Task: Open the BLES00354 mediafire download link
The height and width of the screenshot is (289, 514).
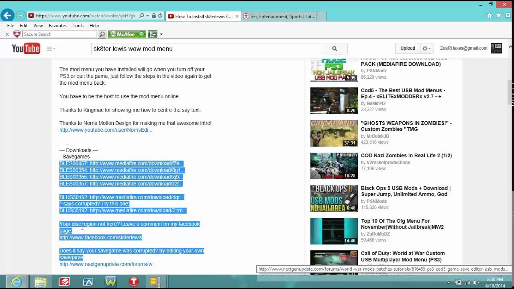Action: 137,170
